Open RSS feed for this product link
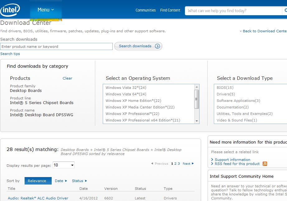Screen dimensions: 287x201 pyautogui.click(x=237, y=164)
